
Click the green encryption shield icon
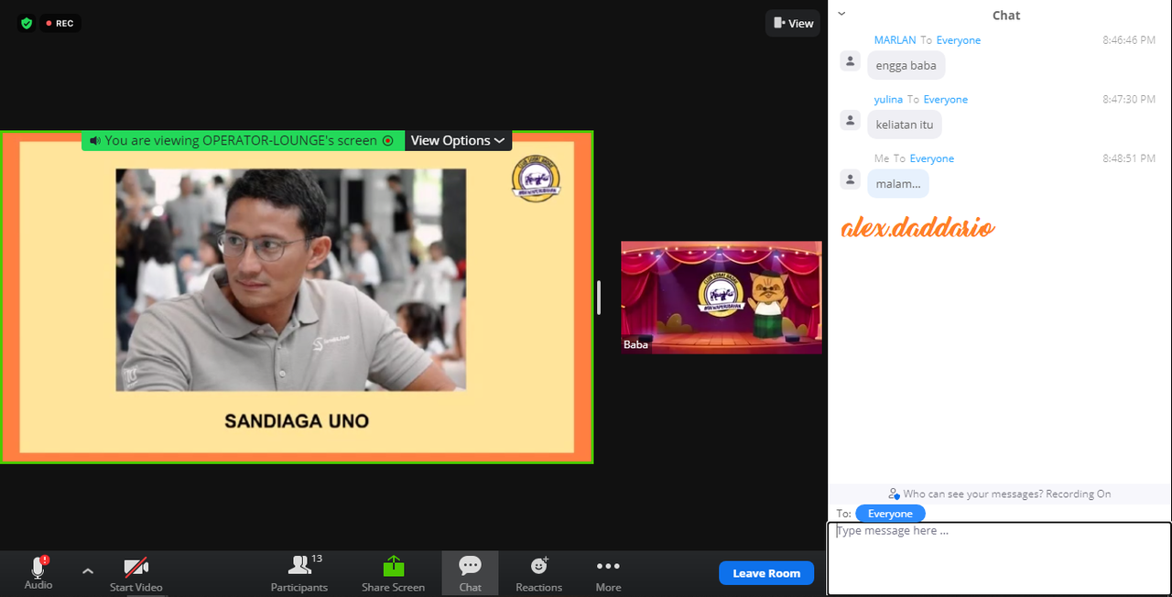click(x=27, y=23)
